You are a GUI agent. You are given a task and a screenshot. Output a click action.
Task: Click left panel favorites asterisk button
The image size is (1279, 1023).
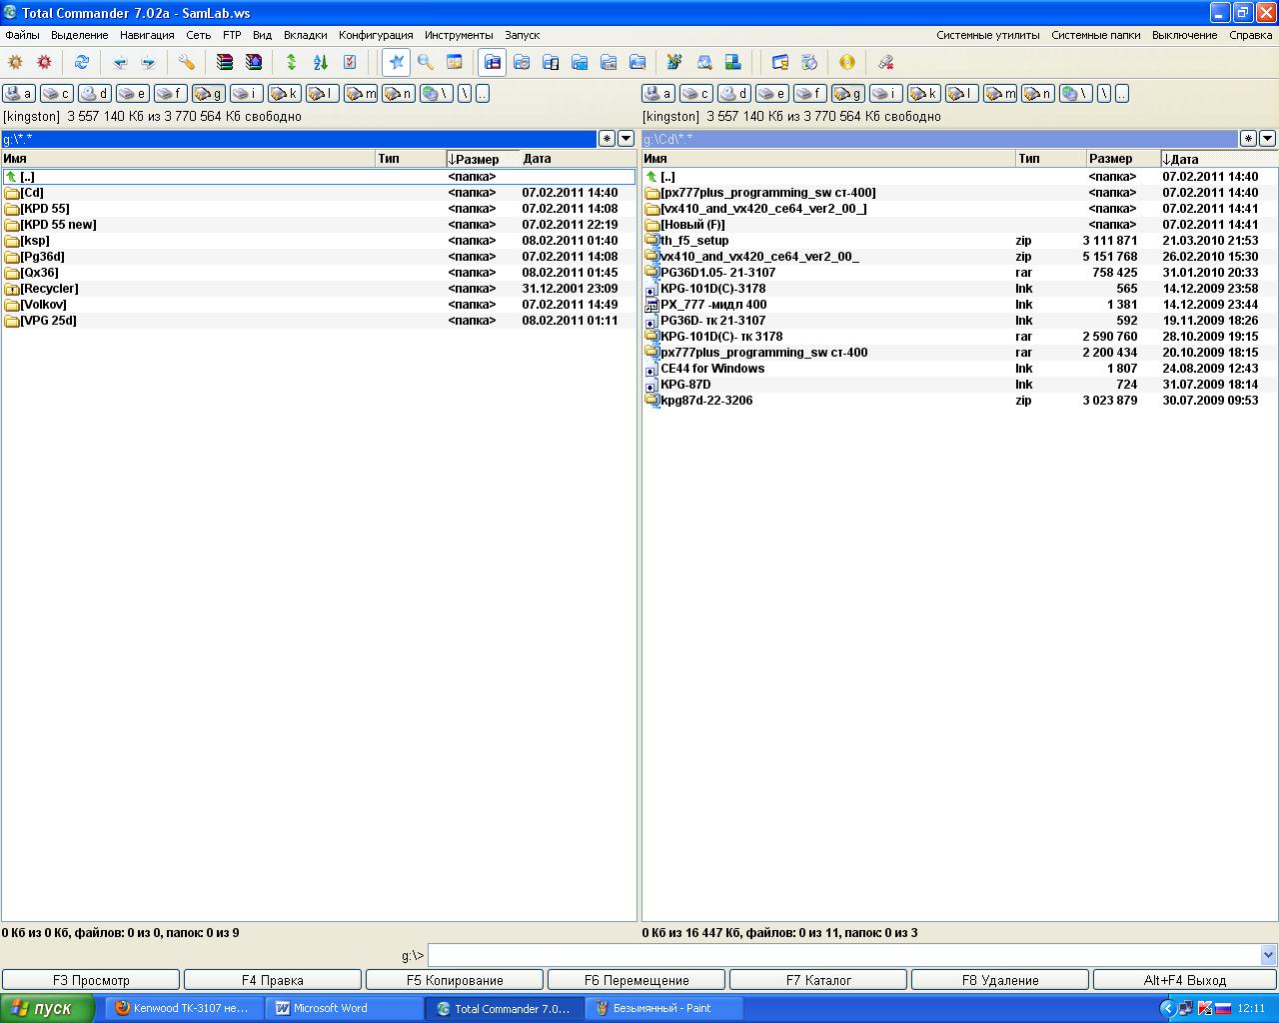607,138
